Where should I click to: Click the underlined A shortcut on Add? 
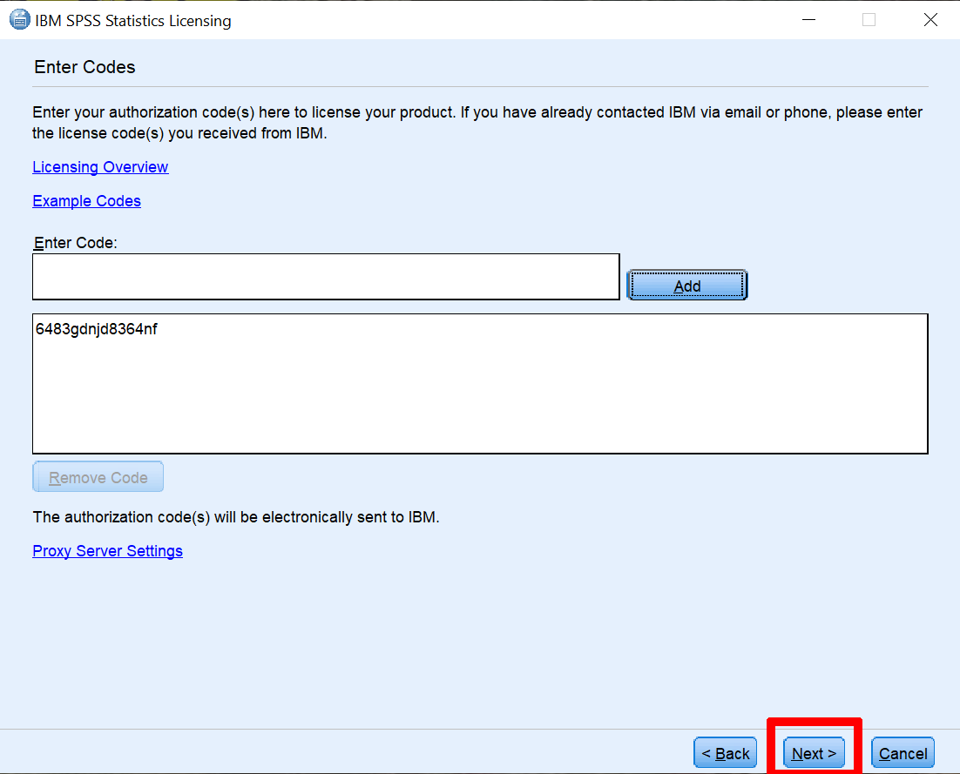tap(680, 285)
